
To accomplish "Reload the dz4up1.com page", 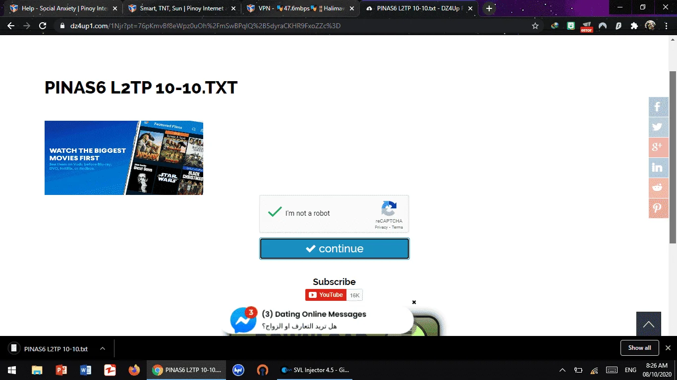I will pos(43,26).
